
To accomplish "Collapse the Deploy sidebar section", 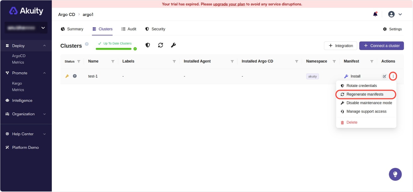I will point(44,46).
